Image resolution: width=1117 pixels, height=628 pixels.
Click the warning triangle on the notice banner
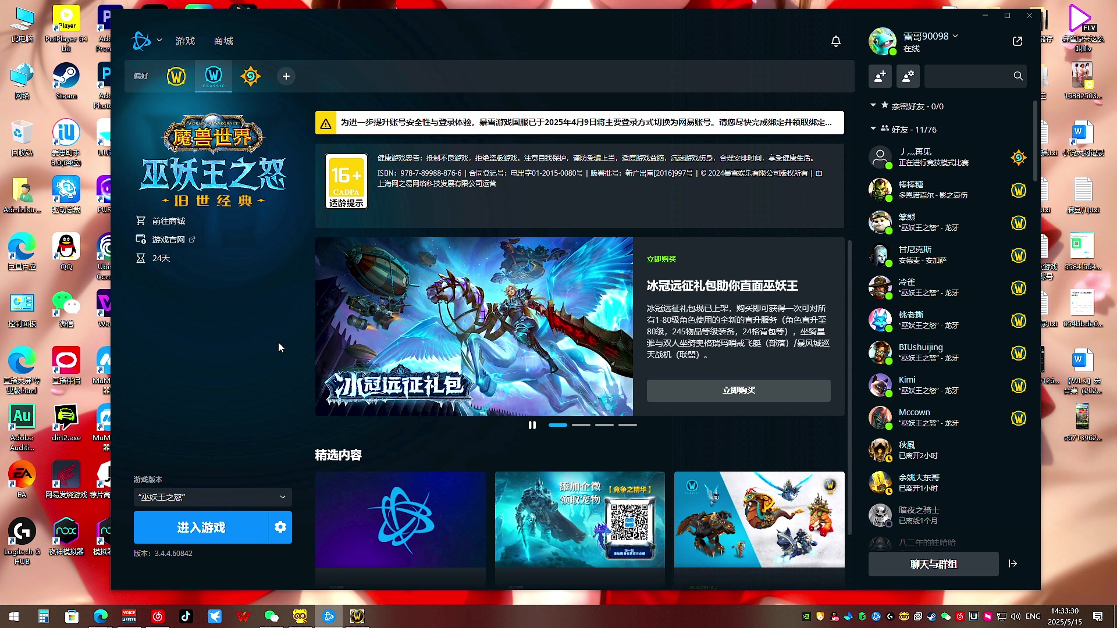tap(326, 123)
